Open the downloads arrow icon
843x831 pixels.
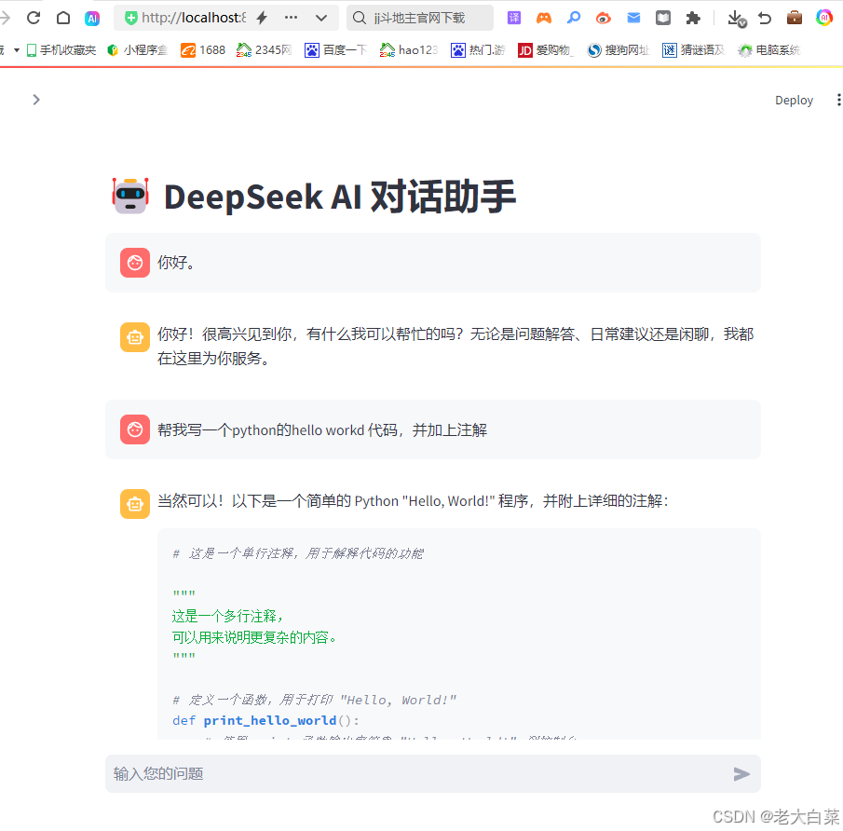point(736,19)
